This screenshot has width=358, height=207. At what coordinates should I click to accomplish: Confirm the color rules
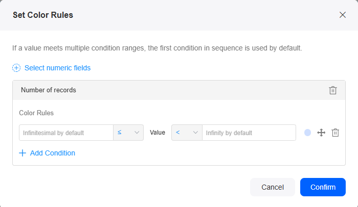click(323, 187)
